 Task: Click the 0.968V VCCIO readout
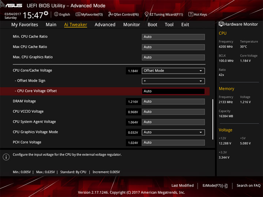(x=133, y=112)
